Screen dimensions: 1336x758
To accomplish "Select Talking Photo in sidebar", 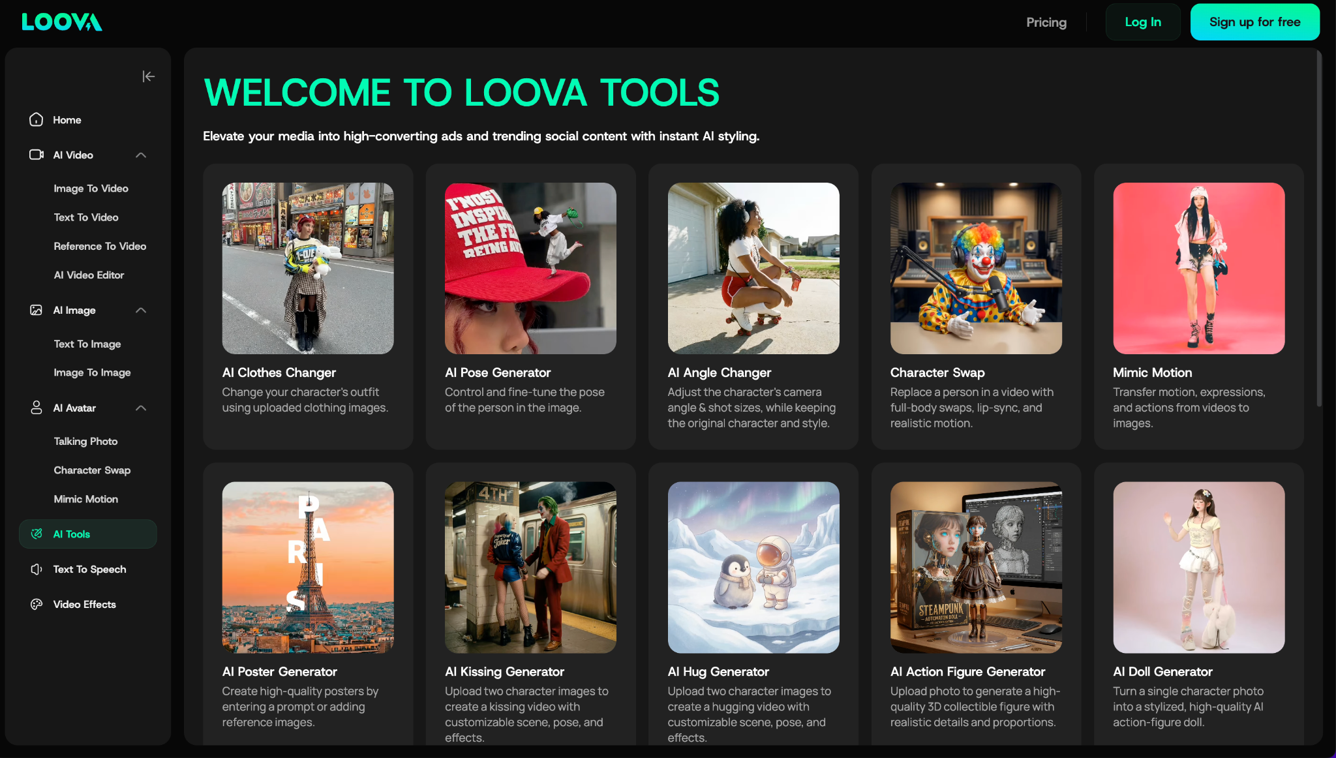I will (85, 441).
